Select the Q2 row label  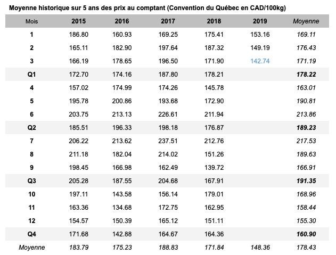click(x=31, y=128)
